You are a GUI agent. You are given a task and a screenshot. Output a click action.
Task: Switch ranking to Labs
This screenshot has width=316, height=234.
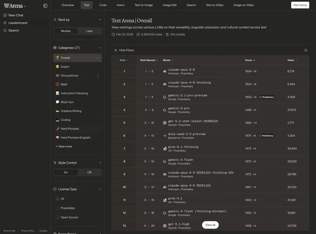tap(89, 31)
